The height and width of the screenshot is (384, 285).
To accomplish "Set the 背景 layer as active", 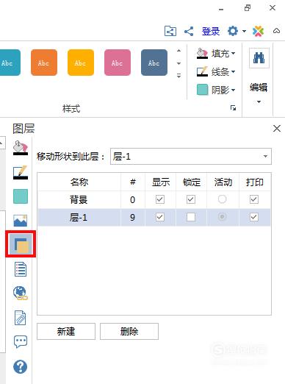I will (223, 199).
